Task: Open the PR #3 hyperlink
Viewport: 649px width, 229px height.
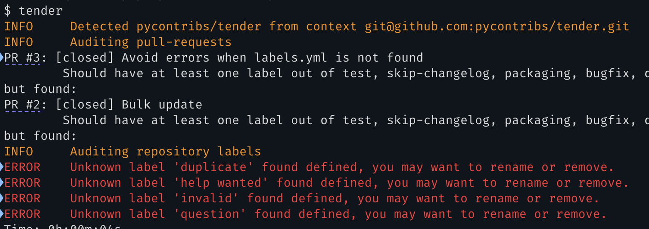Action: (22, 58)
